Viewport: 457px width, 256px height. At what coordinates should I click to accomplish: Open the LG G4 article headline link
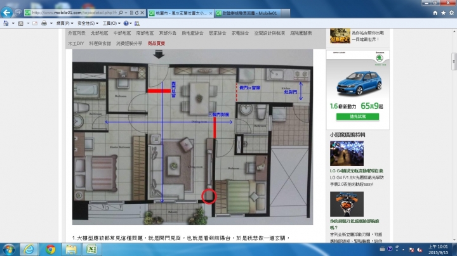356,171
